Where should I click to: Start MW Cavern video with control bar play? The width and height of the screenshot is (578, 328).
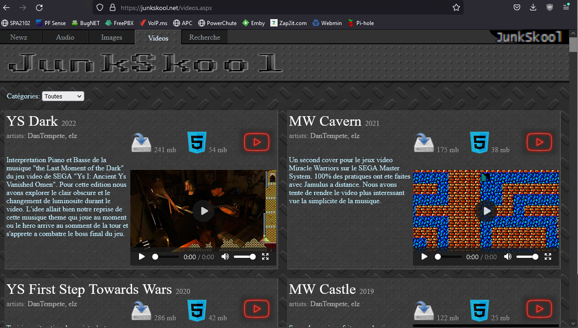coord(424,257)
